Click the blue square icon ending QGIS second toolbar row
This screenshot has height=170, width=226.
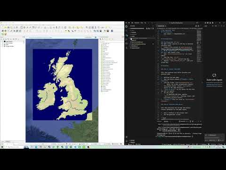click(112, 31)
